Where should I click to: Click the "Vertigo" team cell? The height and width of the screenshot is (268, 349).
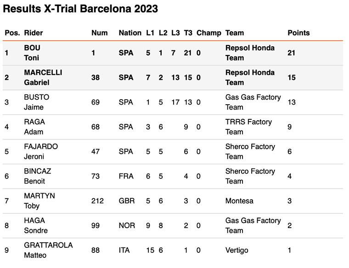coord(237,250)
